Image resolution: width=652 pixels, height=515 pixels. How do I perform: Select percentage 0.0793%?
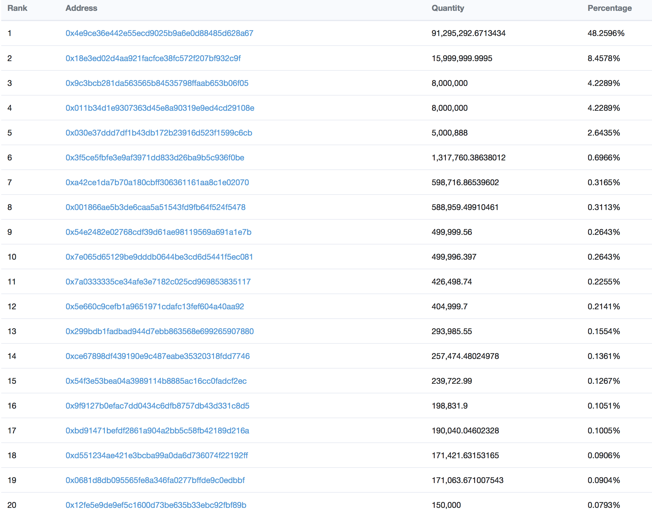pyautogui.click(x=604, y=505)
